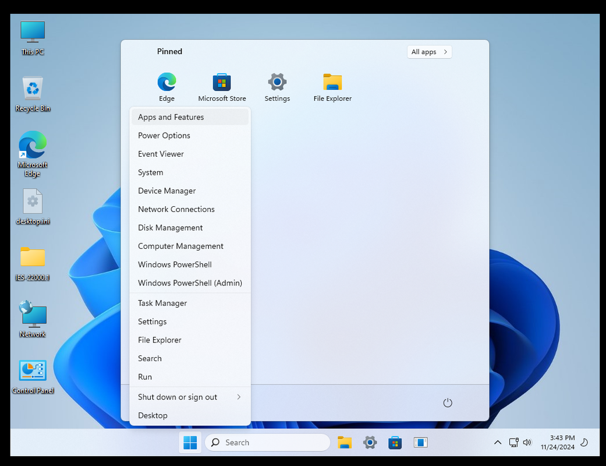
Task: Open Settings gear on the taskbar
Action: coord(370,443)
